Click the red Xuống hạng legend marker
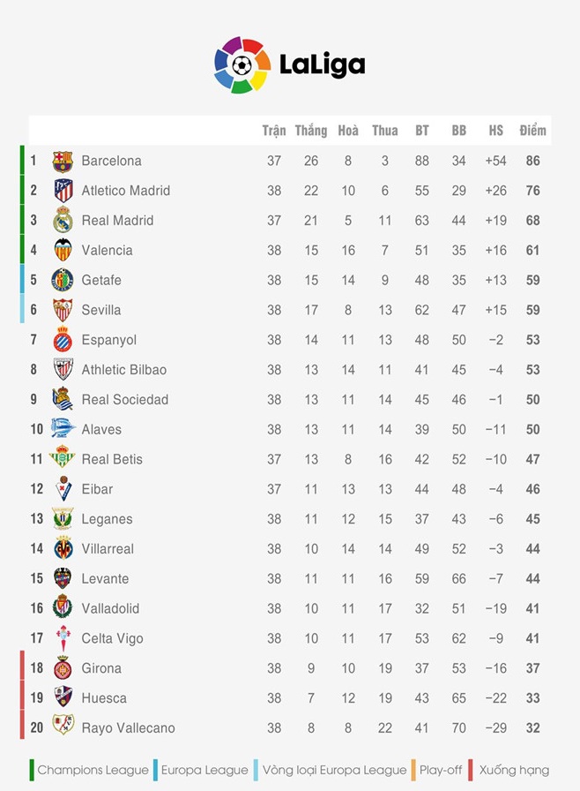This screenshot has width=580, height=791. pos(470,770)
